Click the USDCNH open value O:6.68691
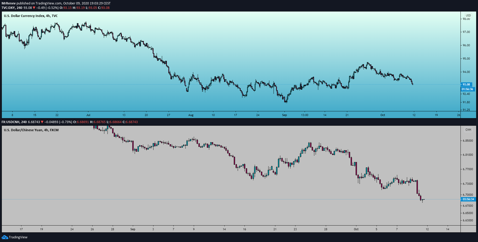 81,122
